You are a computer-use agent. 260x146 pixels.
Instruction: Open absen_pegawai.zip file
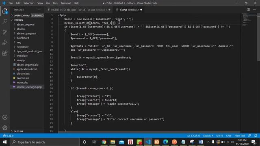(x=27, y=65)
